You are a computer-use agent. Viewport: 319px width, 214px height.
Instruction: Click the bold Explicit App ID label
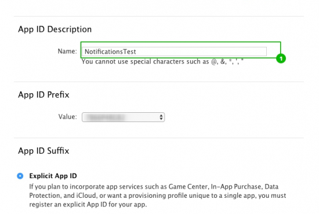coord(53,176)
